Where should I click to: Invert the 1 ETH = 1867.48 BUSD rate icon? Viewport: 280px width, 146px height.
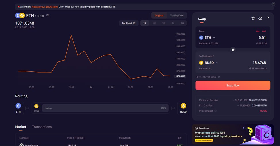click(219, 77)
